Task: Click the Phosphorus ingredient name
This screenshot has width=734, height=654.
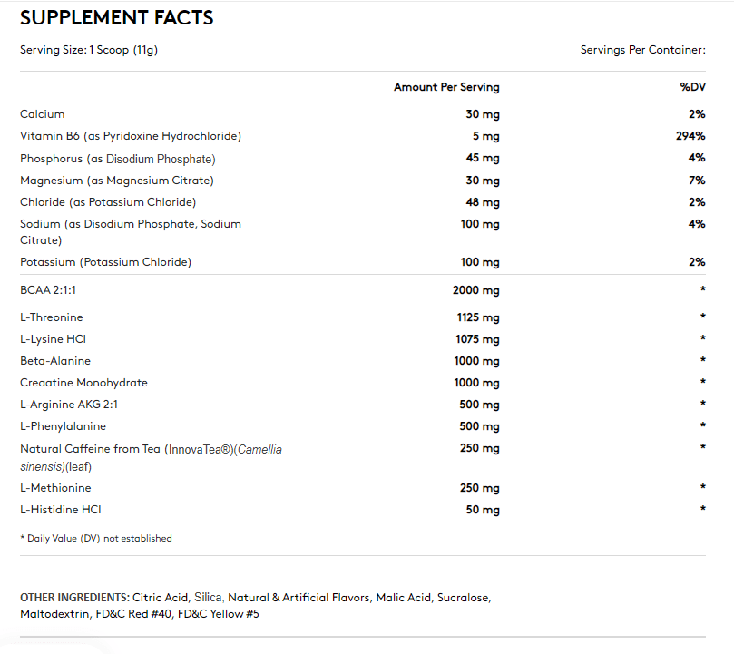Action: (118, 158)
